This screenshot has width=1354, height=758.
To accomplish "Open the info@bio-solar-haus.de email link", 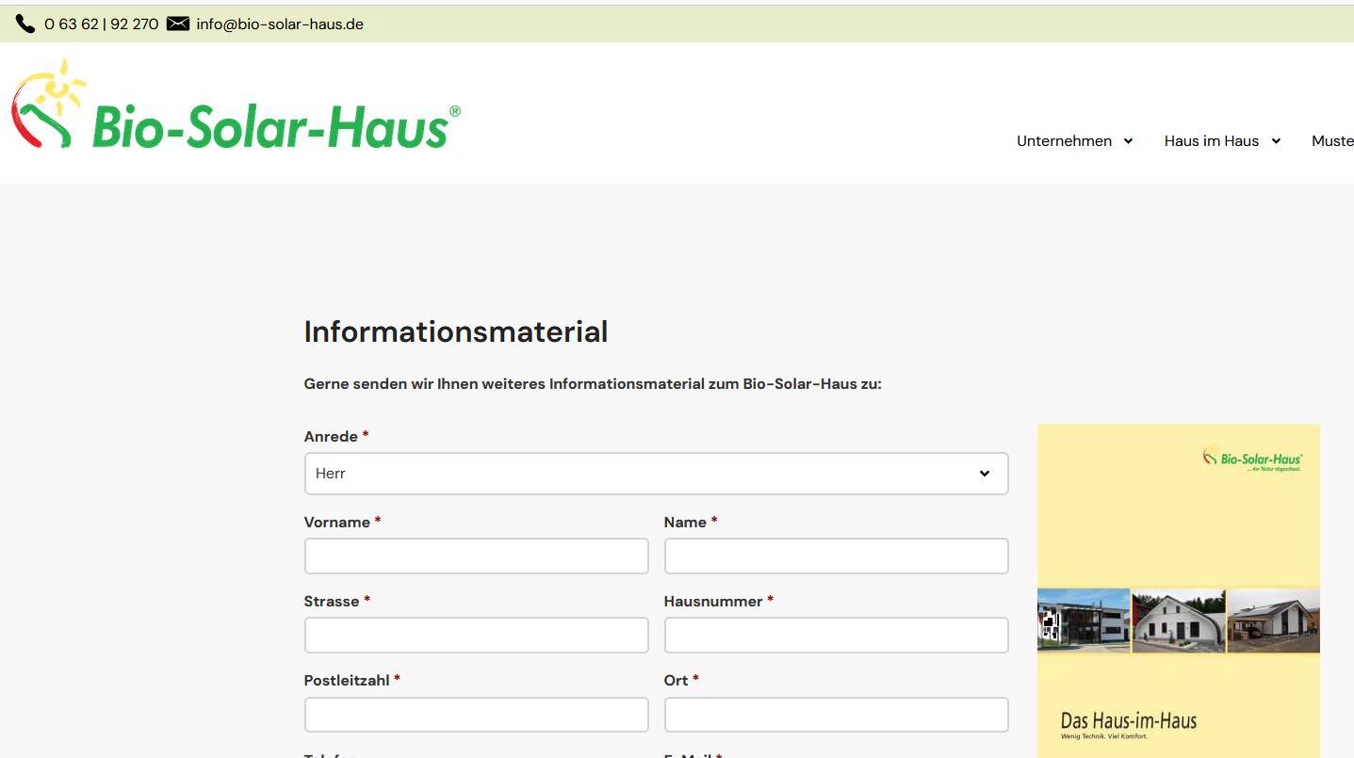I will (280, 24).
